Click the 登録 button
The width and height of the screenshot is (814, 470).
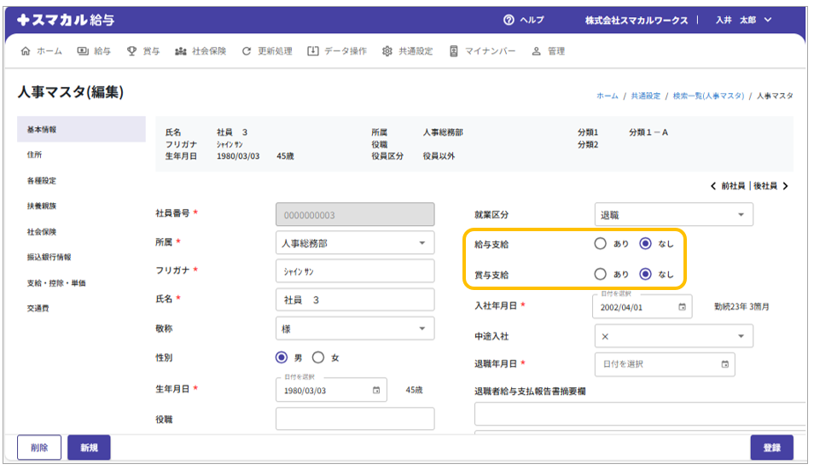[771, 448]
